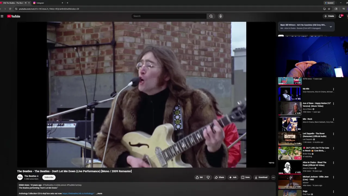348x196 pixels.
Task: Click the vevo watermark in player
Action: [271, 163]
